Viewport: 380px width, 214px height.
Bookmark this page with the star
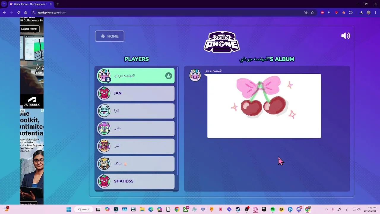(x=312, y=12)
